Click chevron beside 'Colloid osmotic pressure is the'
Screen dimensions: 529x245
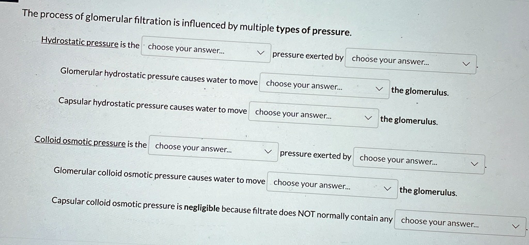(x=268, y=152)
